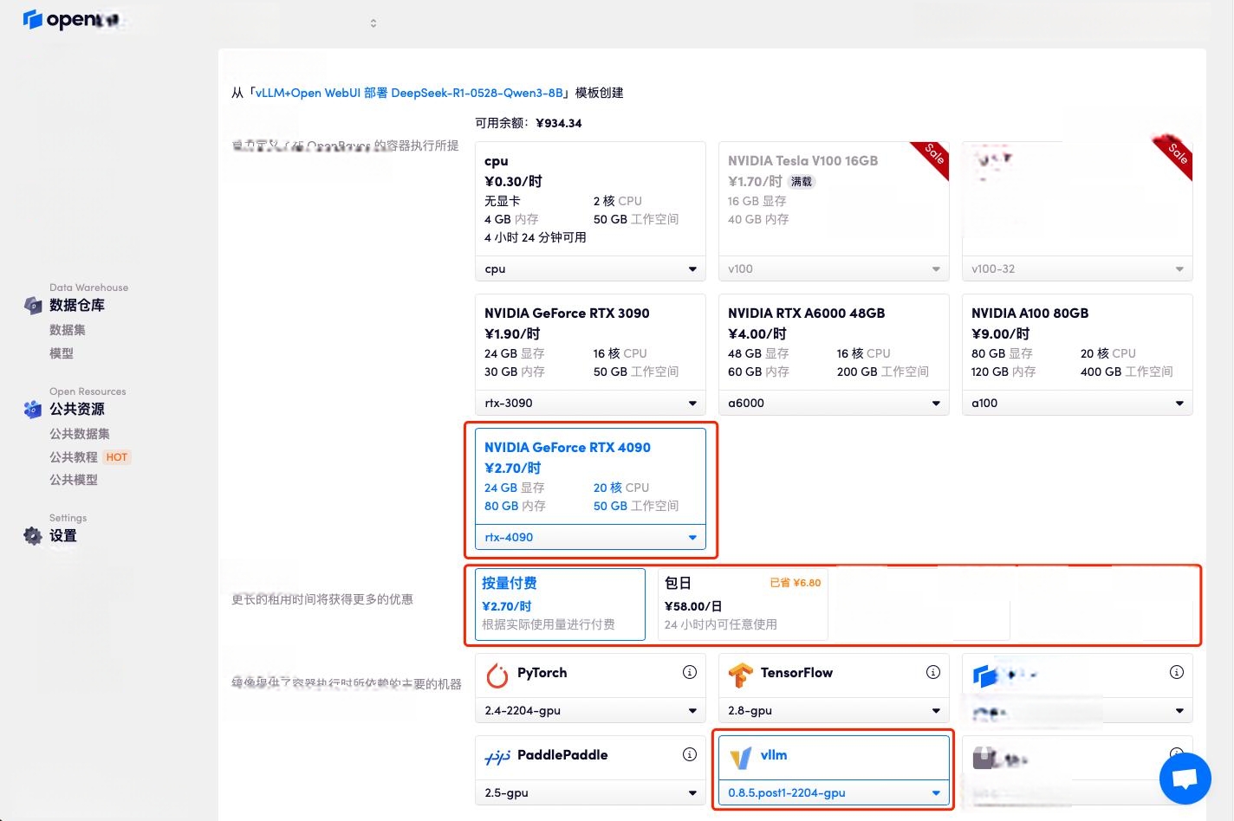Viewport: 1234px width, 821px height.
Task: Select the vllm image card
Action: (x=834, y=758)
